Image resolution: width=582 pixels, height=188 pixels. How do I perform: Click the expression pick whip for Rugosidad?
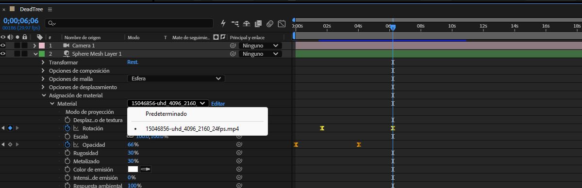click(x=239, y=153)
